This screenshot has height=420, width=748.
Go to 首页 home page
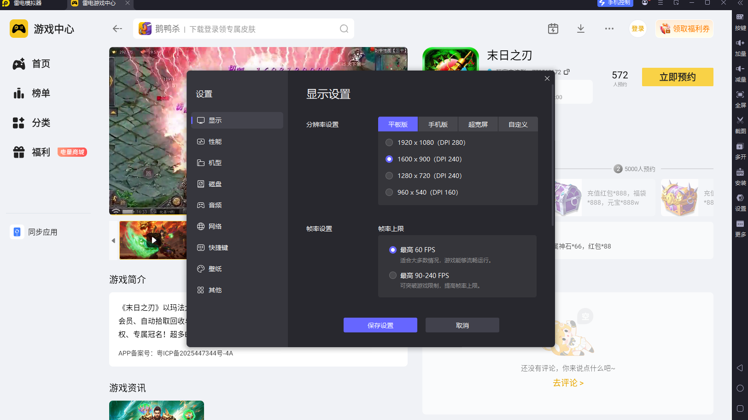click(31, 64)
